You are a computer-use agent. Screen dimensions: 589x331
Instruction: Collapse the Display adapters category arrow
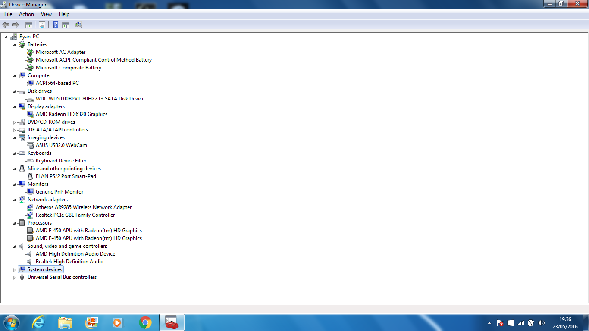point(14,107)
